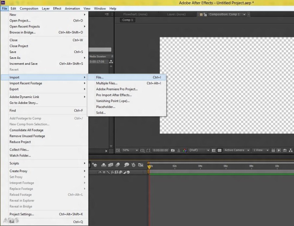Viewport: 294px width, 226px height.
Task: Open grid and guide options icon
Action: click(x=142, y=150)
